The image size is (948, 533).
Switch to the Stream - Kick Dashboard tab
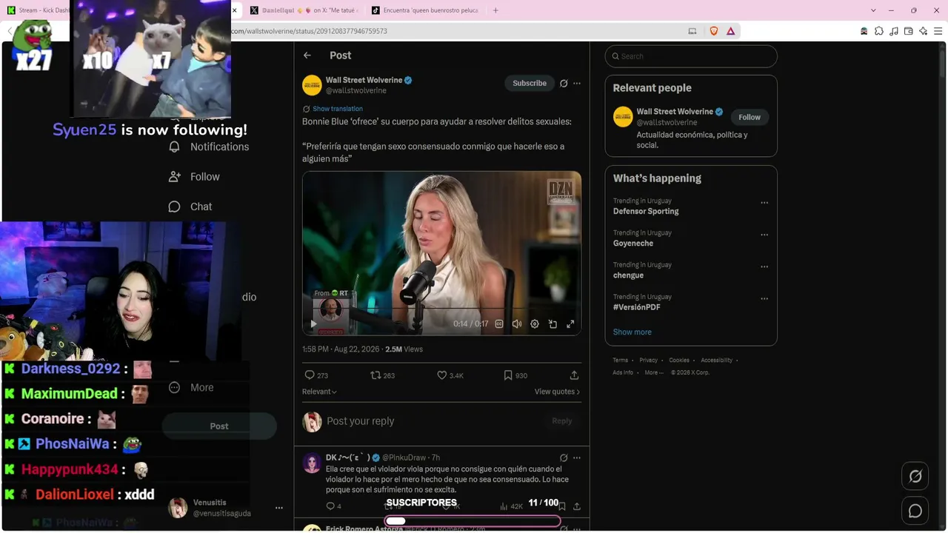tap(38, 10)
